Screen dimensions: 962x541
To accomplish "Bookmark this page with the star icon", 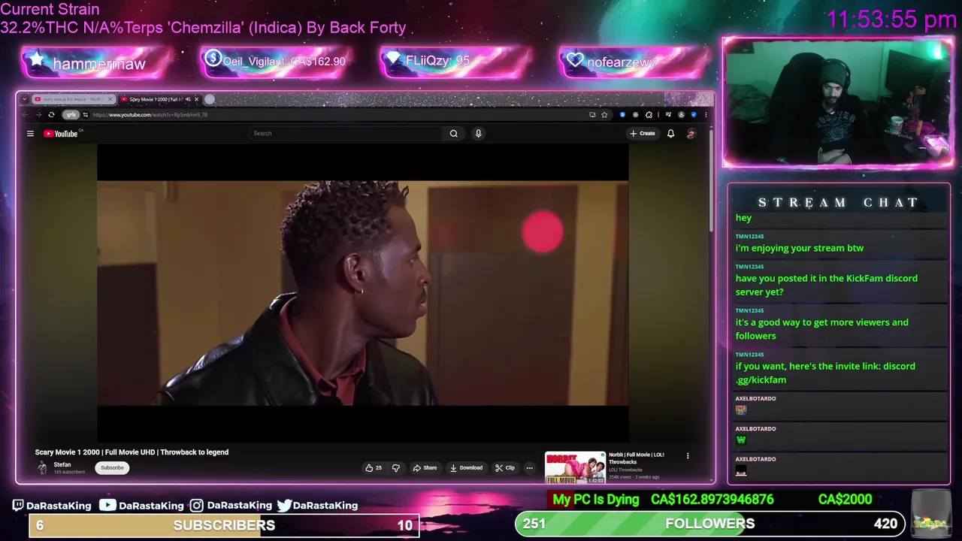I will click(x=604, y=115).
